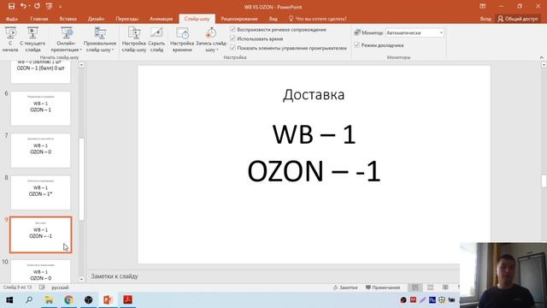Click the Вход sign-in link
Viewport: 547px width, 308px height.
[x=485, y=19]
